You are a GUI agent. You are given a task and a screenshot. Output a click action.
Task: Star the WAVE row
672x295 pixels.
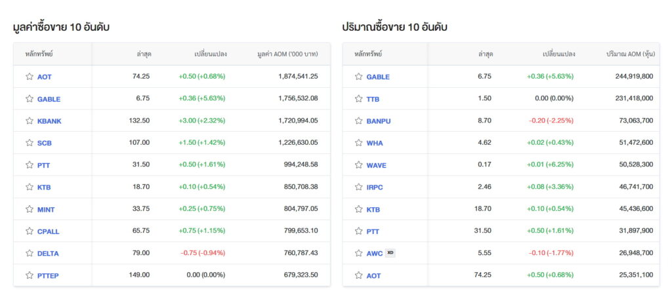tap(359, 165)
